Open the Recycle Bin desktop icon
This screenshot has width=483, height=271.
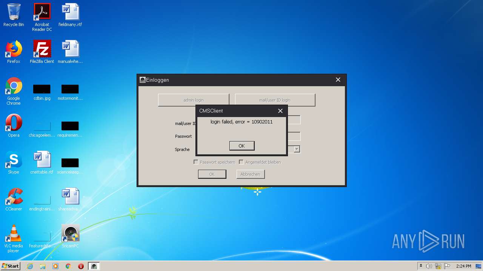click(x=14, y=15)
